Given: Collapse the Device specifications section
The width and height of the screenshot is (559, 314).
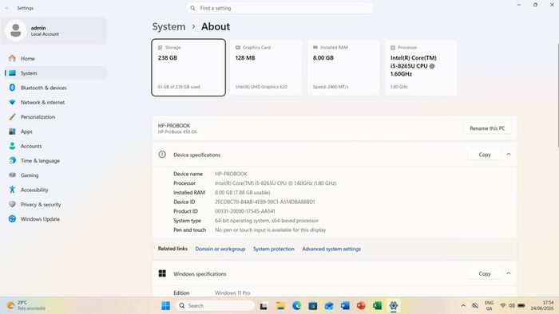Looking at the screenshot, I should click(x=509, y=155).
